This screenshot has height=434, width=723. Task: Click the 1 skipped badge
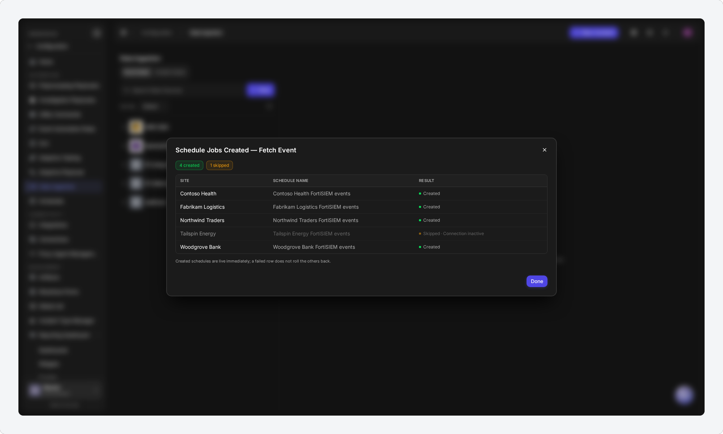pyautogui.click(x=220, y=165)
